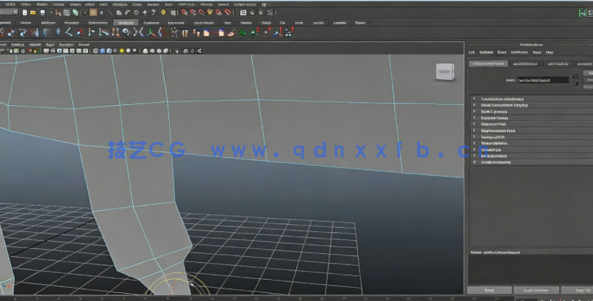Click the Save Scene icon
The height and width of the screenshot is (301, 593).
click(42, 12)
